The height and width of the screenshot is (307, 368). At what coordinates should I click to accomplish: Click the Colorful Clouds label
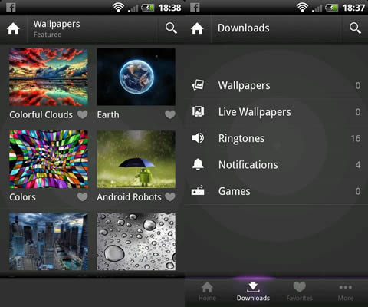41,114
